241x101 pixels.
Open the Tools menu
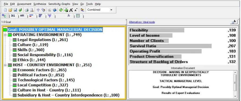coord(89,4)
